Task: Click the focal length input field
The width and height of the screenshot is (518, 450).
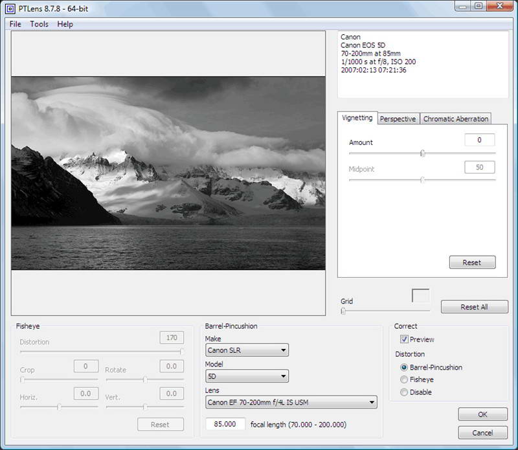Action: pyautogui.click(x=226, y=424)
